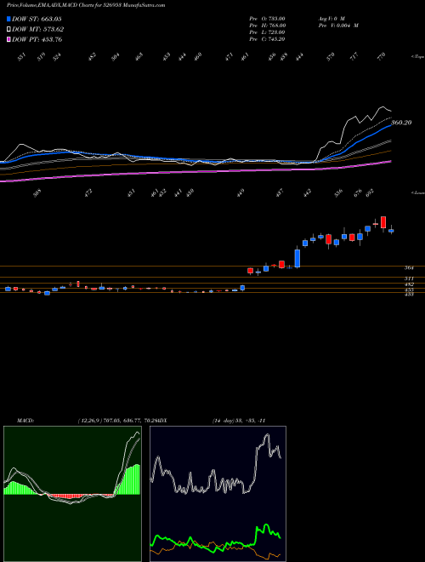Viewport: 425px width, 562px height.
Task: Click the 'Avg V: 0 M' volume text
Action: (x=331, y=18)
